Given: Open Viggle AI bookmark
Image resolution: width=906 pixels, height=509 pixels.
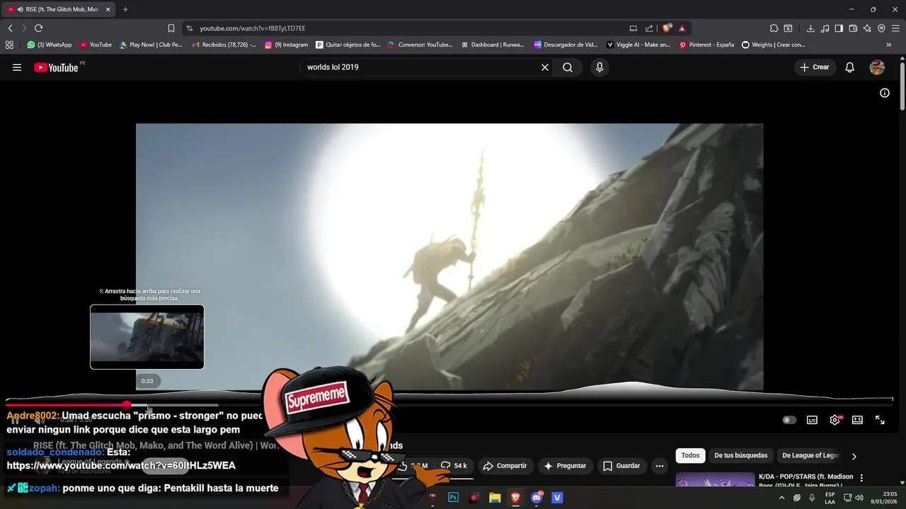Looking at the screenshot, I should coord(638,45).
